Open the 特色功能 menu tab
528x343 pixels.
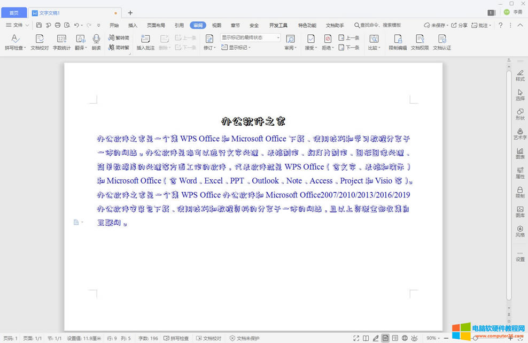[307, 25]
